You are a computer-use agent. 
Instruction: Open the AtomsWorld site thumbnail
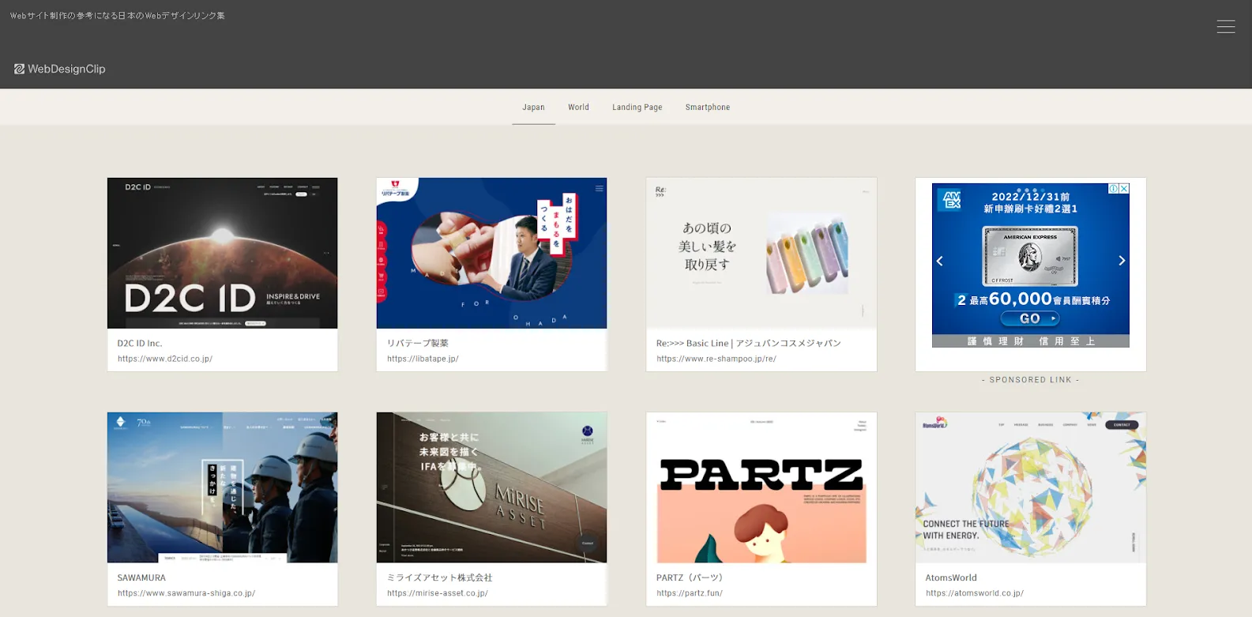coord(1030,487)
